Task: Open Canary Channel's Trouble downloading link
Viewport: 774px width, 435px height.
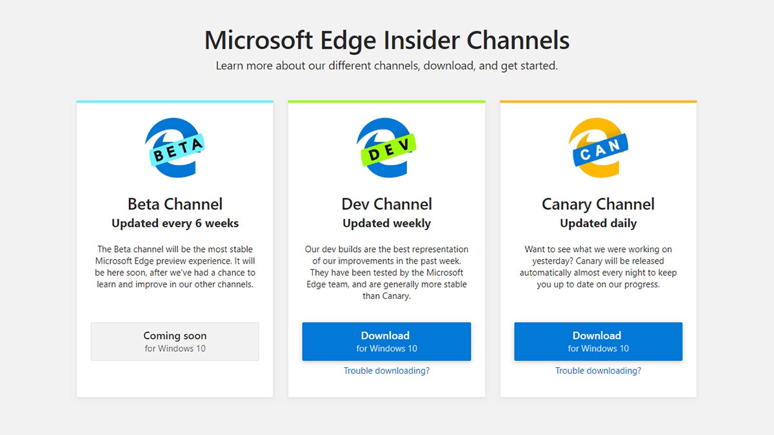Action: (x=598, y=371)
